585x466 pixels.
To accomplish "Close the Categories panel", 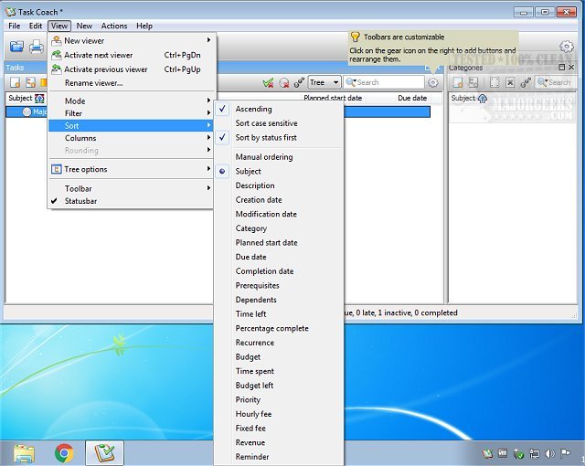I will click(571, 68).
